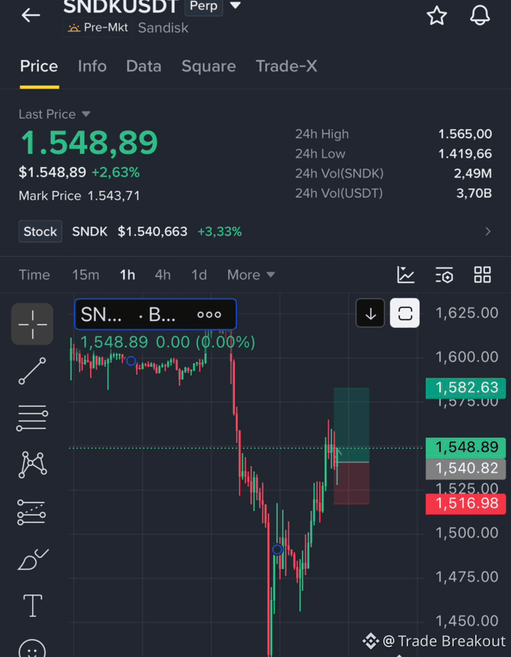
Task: Open the chart indicators icon
Action: click(x=405, y=275)
